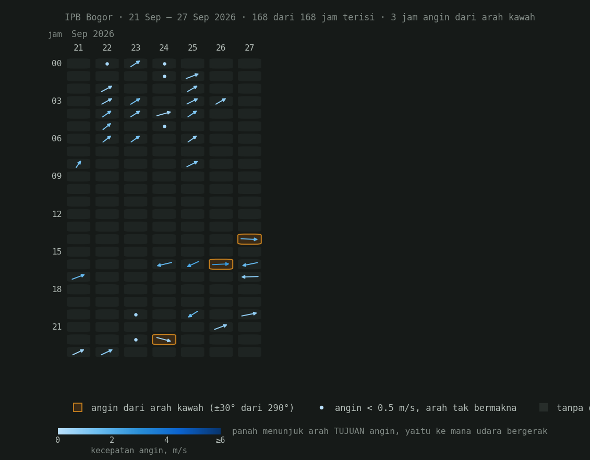Pick the highlighted crater-wind cell on 24 Sep

(164, 340)
